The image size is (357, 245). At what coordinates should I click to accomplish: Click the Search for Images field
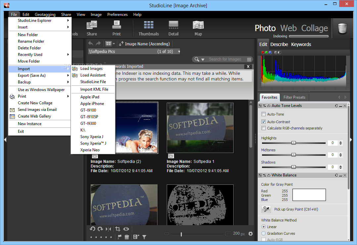click(x=225, y=59)
